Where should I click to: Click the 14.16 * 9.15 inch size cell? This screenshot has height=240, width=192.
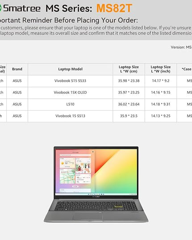pyautogui.click(x=161, y=93)
